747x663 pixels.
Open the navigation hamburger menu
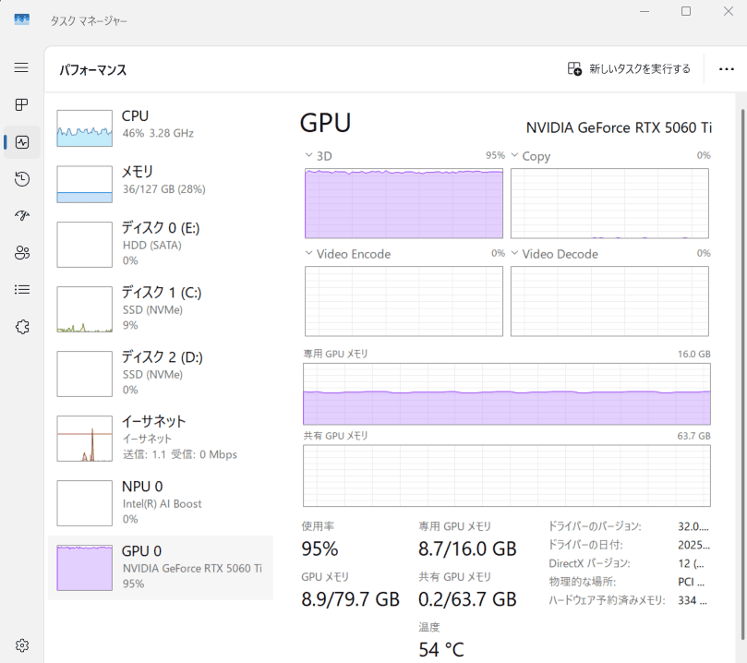(21, 67)
